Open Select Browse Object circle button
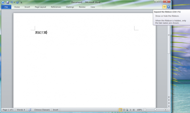This screenshot has height=113, width=190. point(169,103)
